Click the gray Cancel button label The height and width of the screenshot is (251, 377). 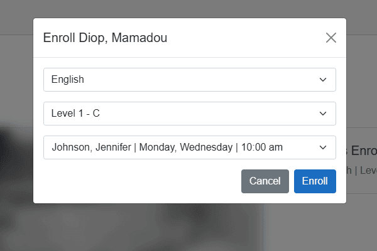(265, 181)
